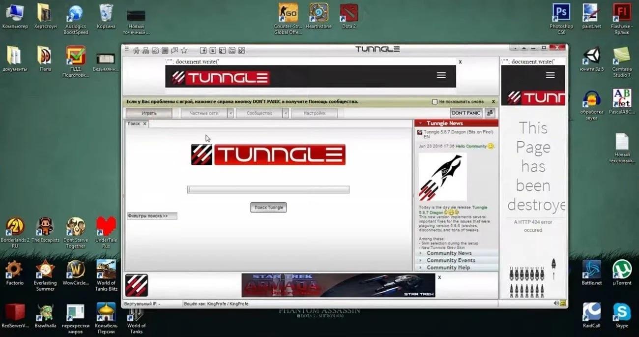Open Dota 2 desktop shortcut

tap(349, 16)
